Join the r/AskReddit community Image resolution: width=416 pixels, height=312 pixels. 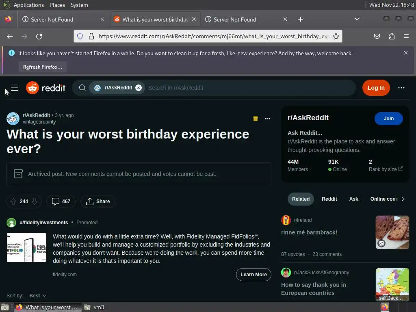tap(389, 119)
